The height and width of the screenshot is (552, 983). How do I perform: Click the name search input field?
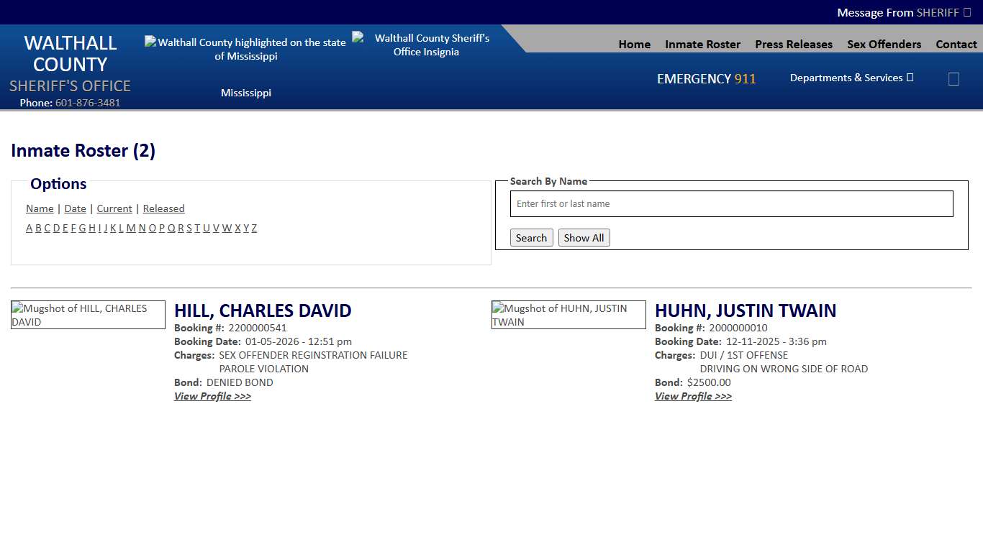(x=731, y=203)
